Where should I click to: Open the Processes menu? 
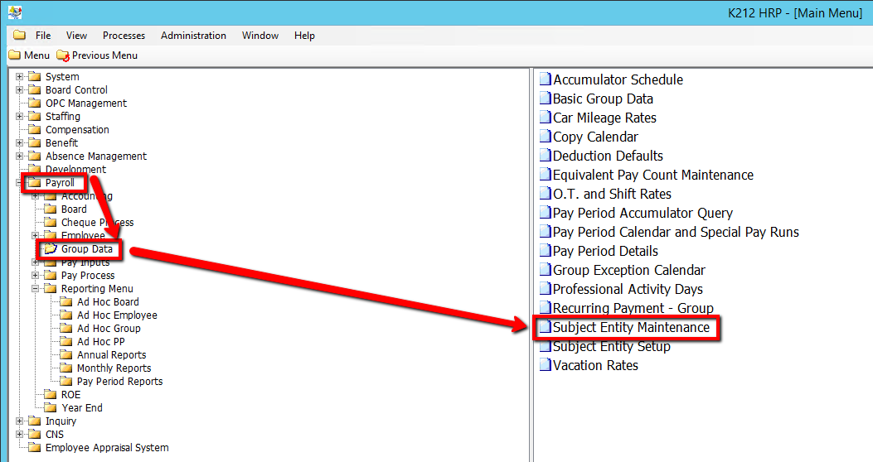[124, 36]
